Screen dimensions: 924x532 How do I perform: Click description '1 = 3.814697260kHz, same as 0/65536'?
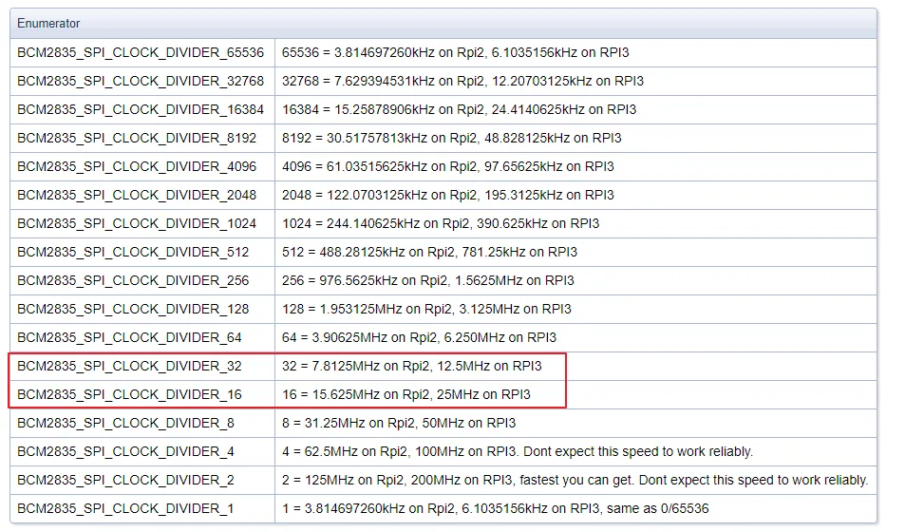point(495,508)
